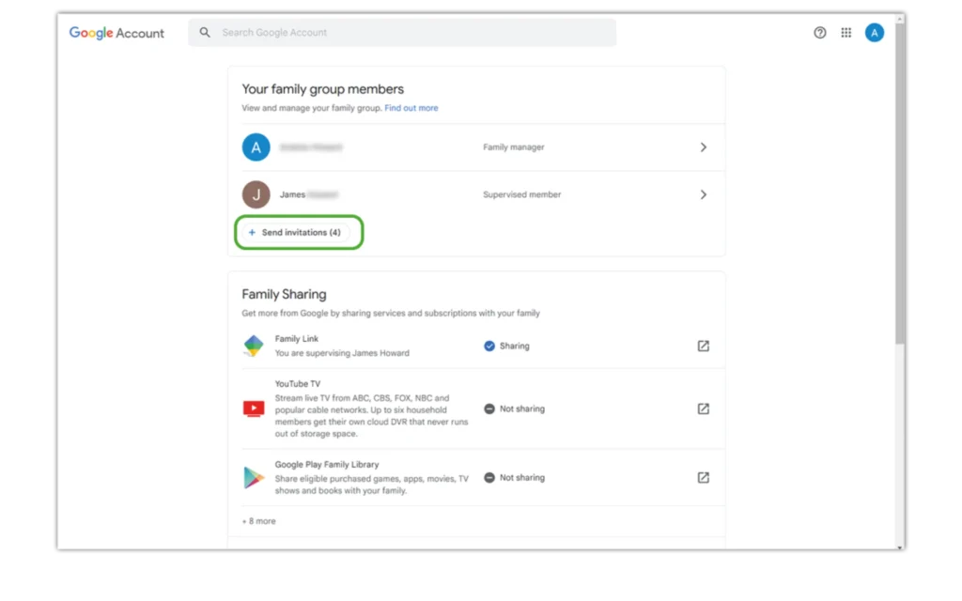
Task: Focus the Search Google Account field
Action: pyautogui.click(x=402, y=33)
